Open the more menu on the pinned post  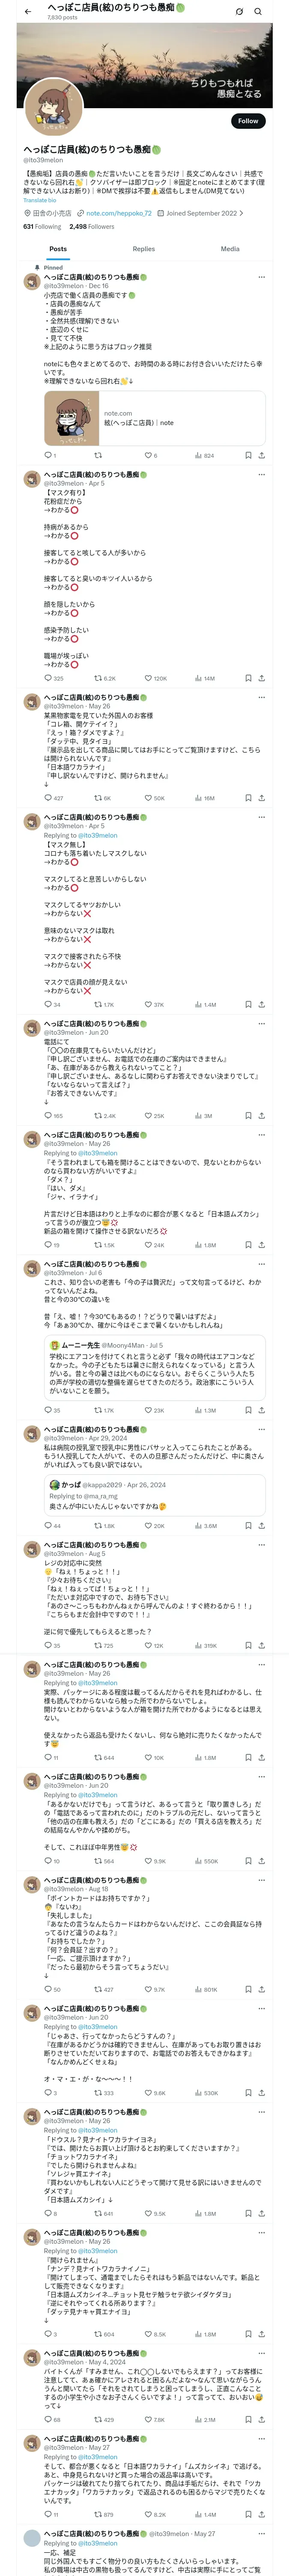point(261,277)
